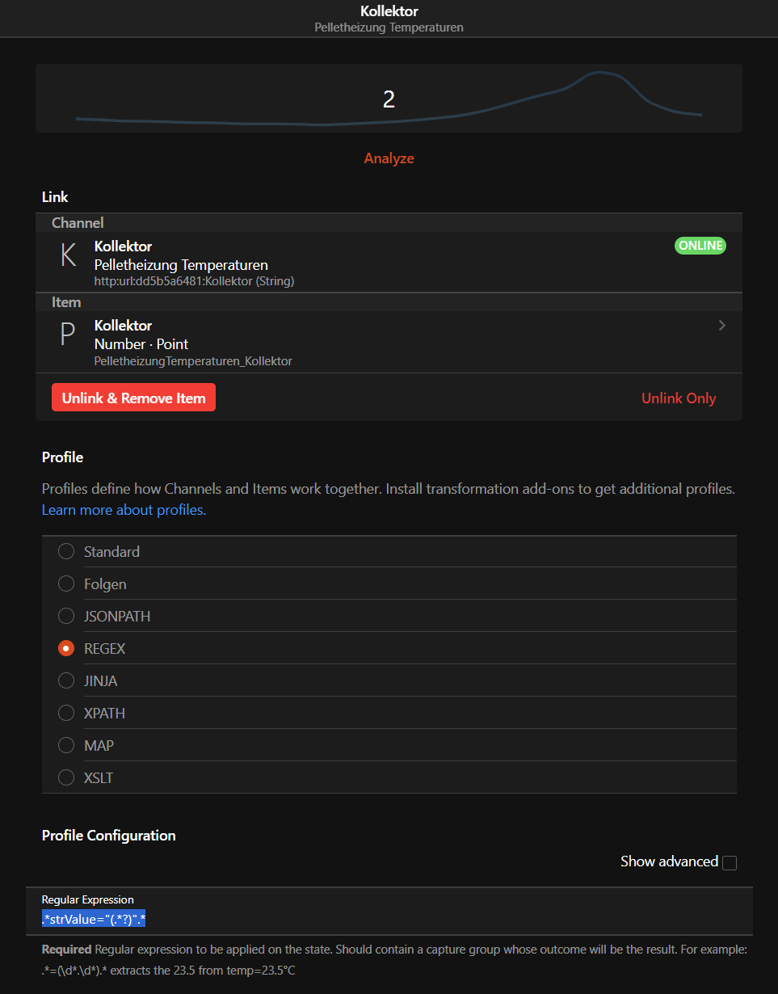Enable the Show advanced checkbox

click(x=730, y=862)
